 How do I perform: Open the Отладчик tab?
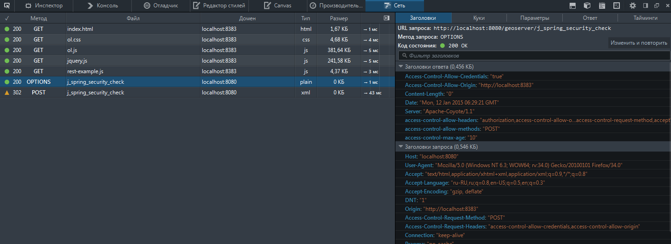point(160,6)
